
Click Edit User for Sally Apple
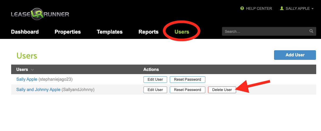(x=155, y=79)
